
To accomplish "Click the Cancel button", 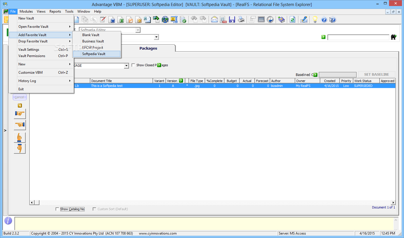I will [x=20, y=97].
